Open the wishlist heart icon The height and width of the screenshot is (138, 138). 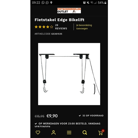point(38,132)
